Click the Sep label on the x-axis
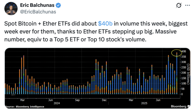The height and width of the screenshot is (112, 195). pyautogui.click(x=77, y=99)
